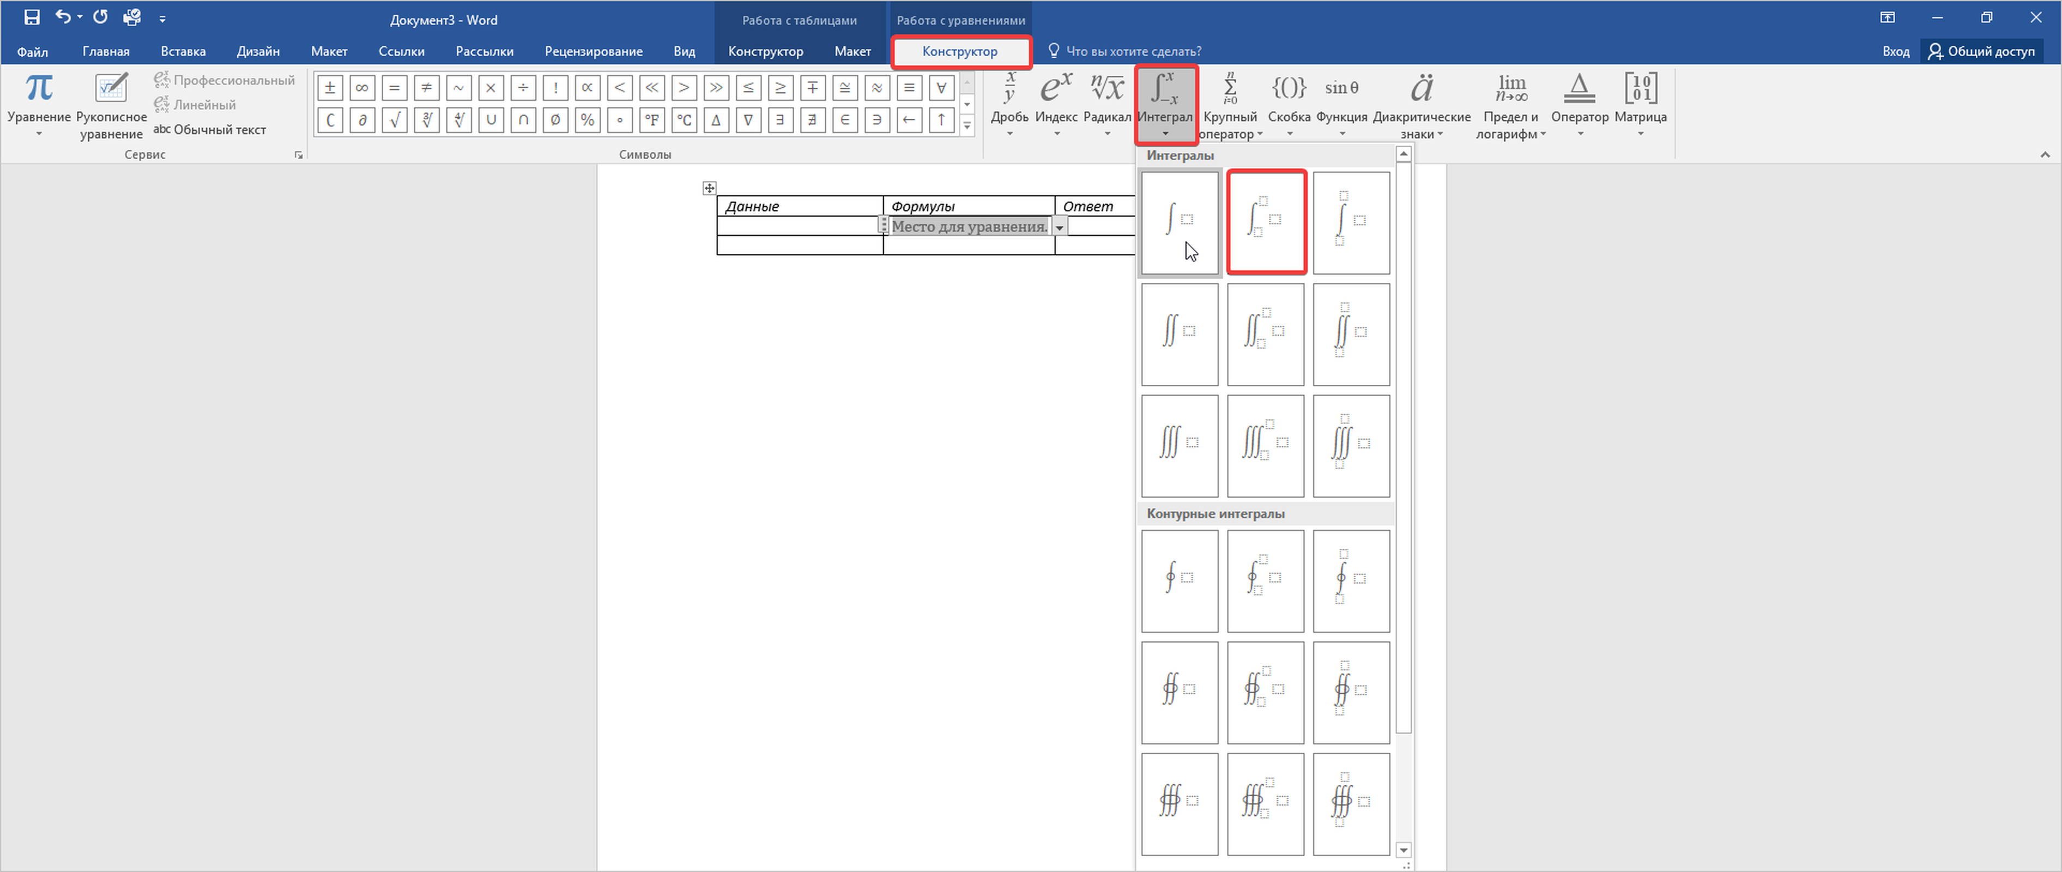Image resolution: width=2062 pixels, height=872 pixels.
Task: Toggle Normal Text (Обычный текст) mode
Action: click(210, 130)
